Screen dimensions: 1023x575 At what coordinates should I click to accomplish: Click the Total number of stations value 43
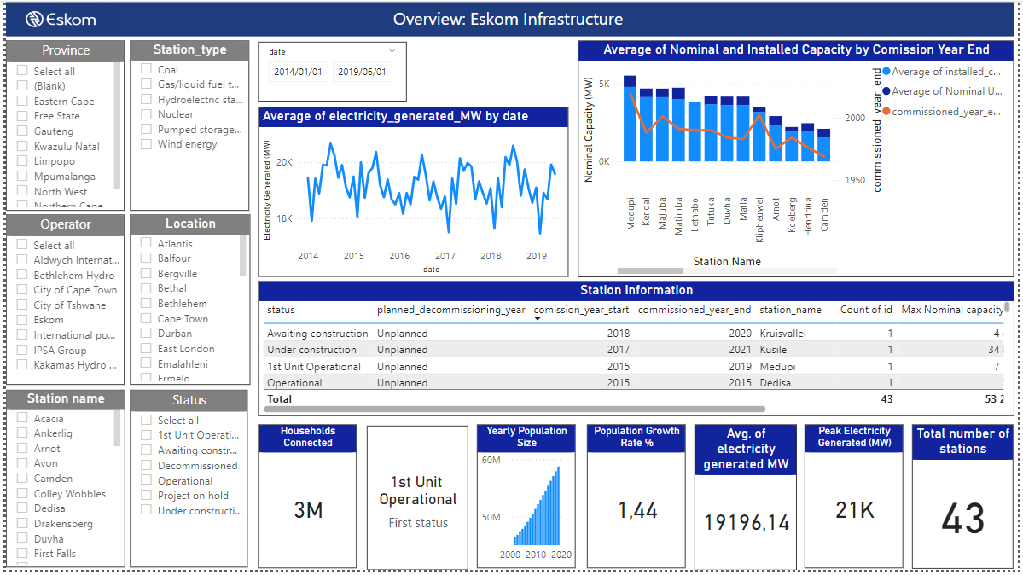(x=963, y=519)
